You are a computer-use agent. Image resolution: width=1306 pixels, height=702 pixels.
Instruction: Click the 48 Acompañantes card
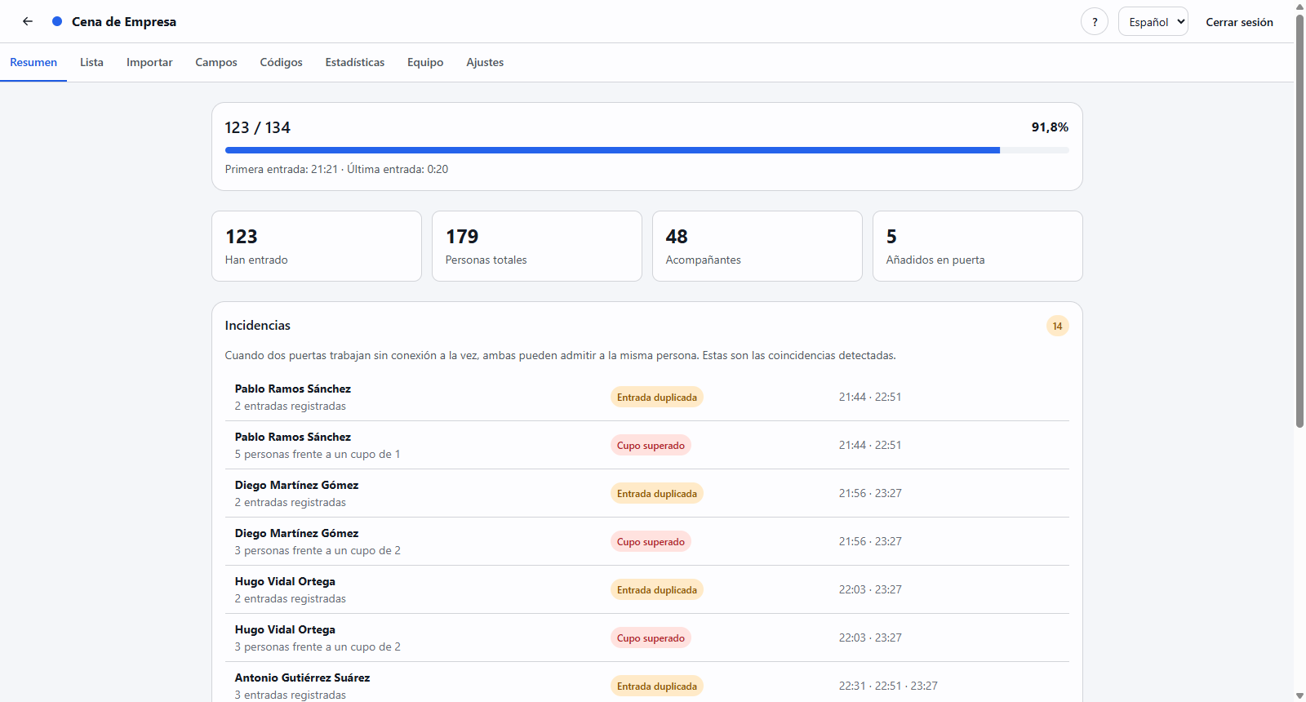click(757, 247)
